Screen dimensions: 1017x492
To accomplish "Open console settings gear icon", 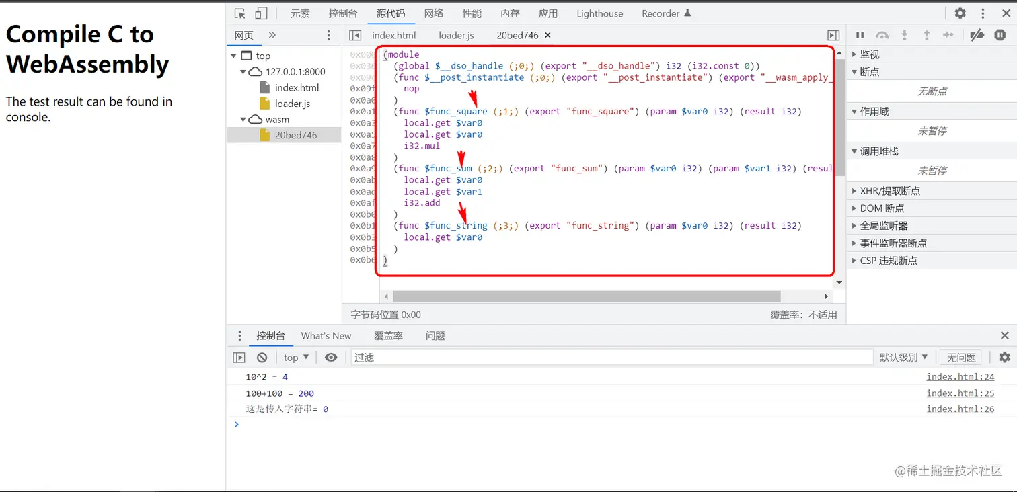I will pyautogui.click(x=1004, y=358).
